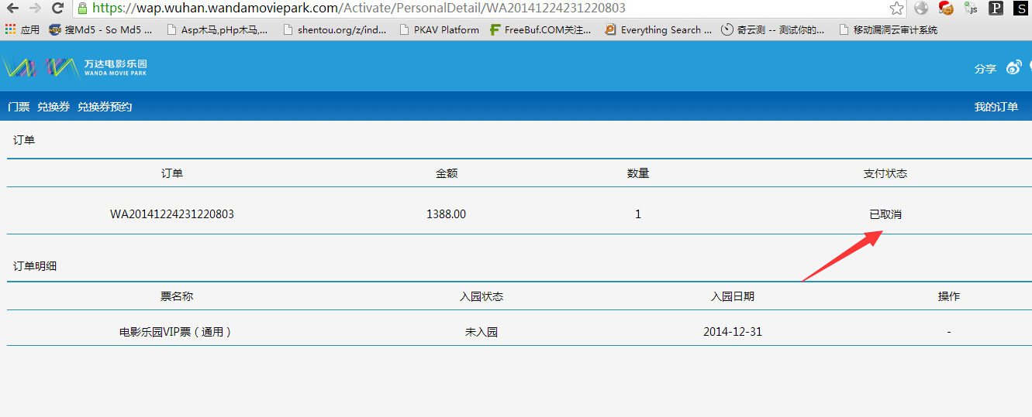Open the FreeBuf.COM关注 bookmark

click(540, 30)
